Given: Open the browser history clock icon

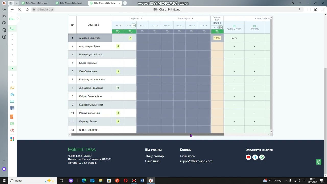Looking at the screenshot, I should 4,9.
